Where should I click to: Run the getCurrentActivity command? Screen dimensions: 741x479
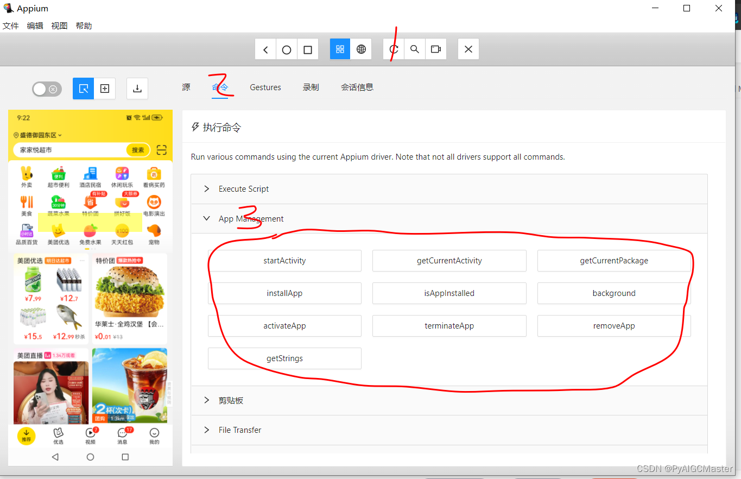pos(449,261)
